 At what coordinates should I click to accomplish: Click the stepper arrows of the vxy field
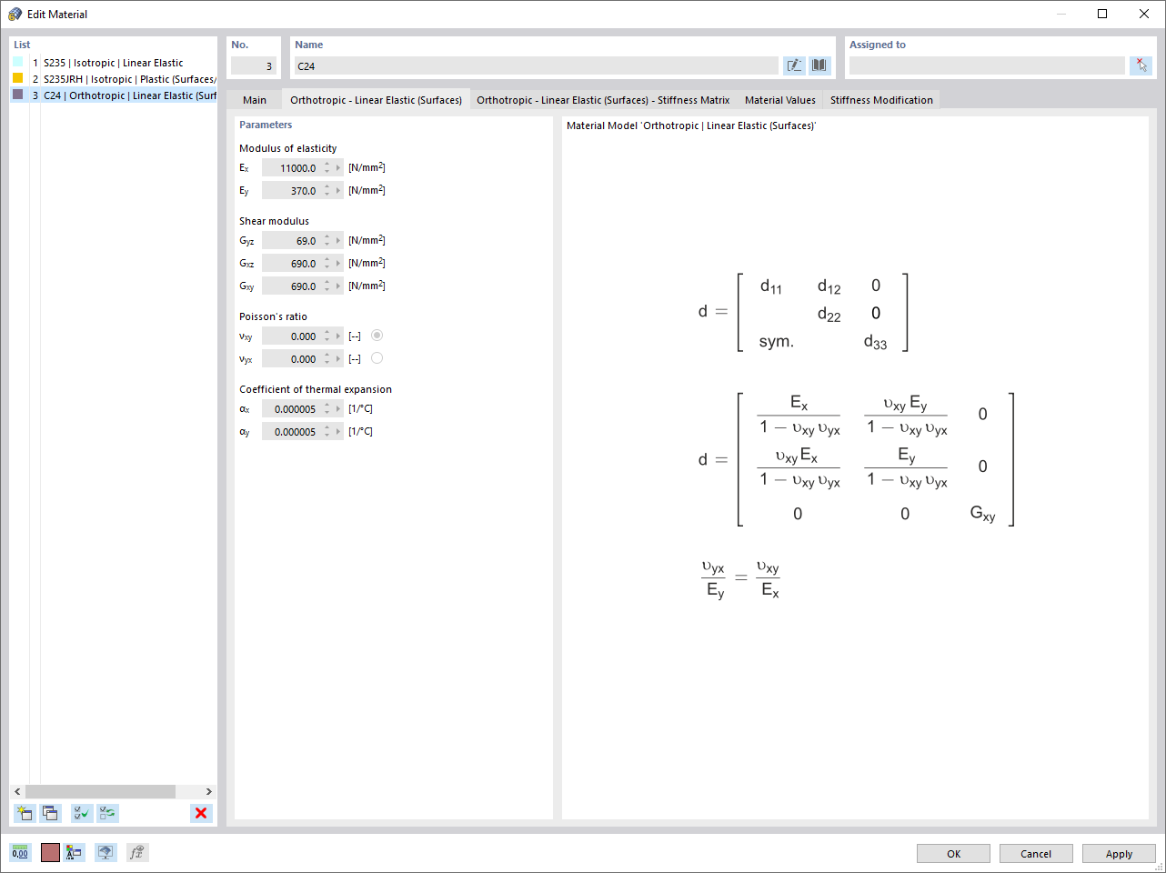(327, 336)
